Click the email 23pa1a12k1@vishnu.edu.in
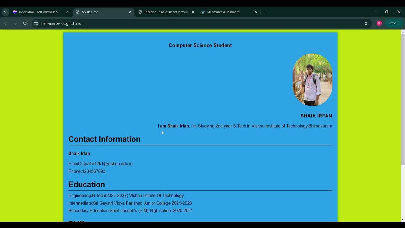Screen dimensions: 405x228 coord(106,164)
